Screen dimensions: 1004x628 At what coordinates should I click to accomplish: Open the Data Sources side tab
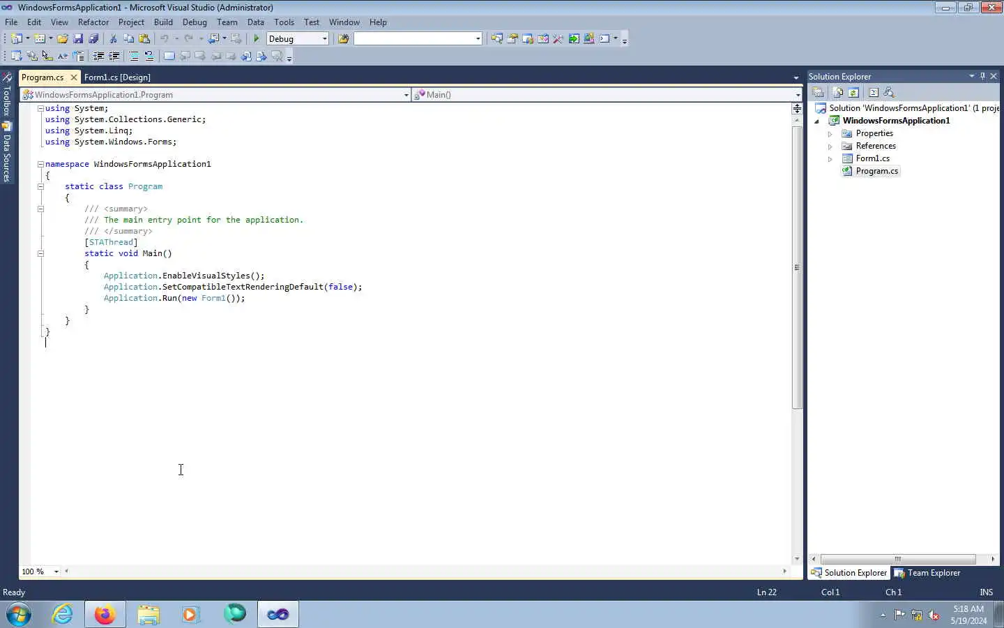pos(7,152)
